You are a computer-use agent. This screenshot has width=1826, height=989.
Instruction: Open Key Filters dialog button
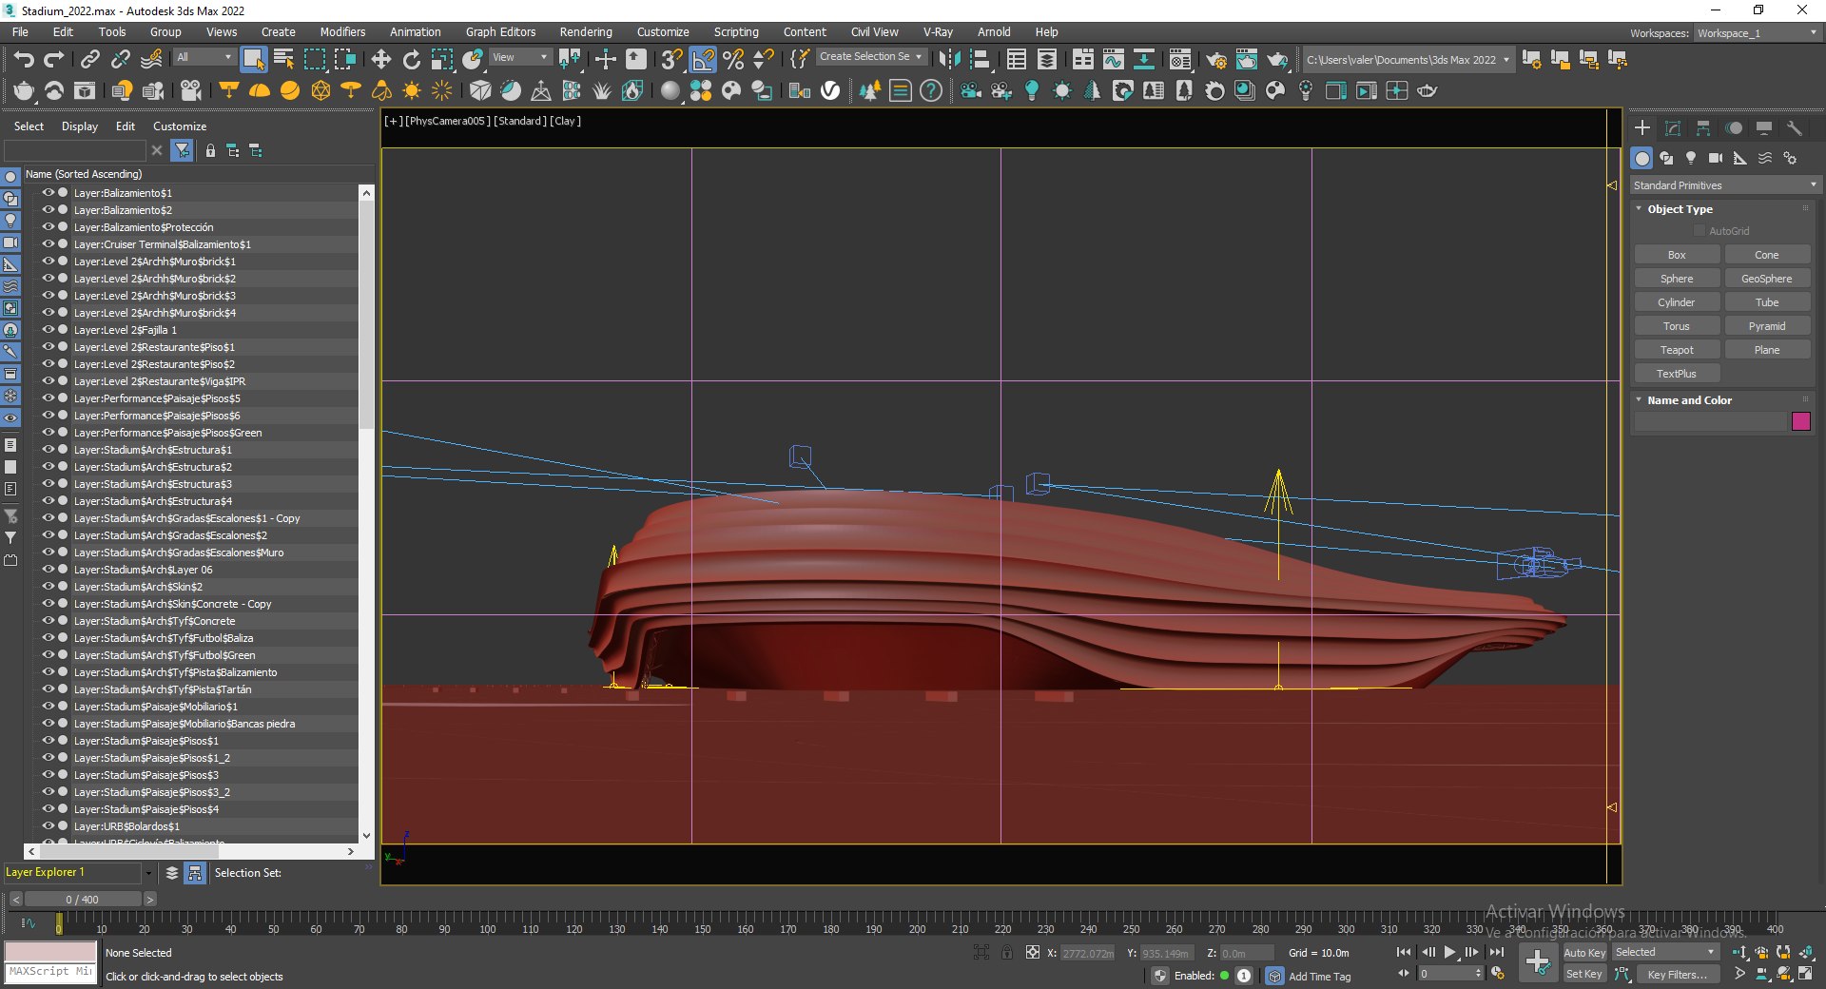(x=1679, y=974)
